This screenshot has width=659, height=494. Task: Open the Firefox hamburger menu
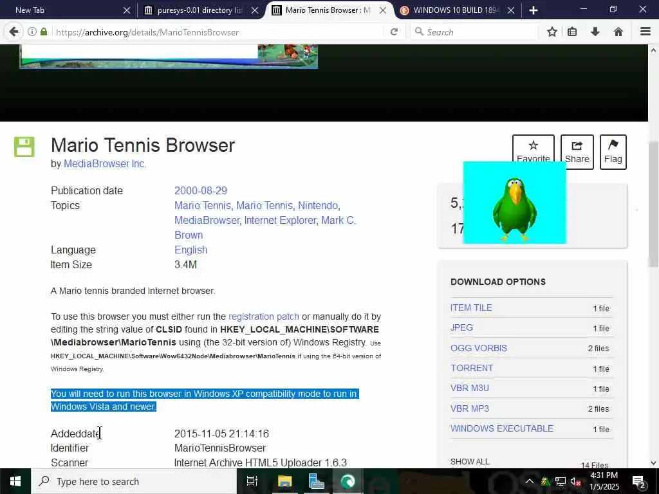coord(645,32)
